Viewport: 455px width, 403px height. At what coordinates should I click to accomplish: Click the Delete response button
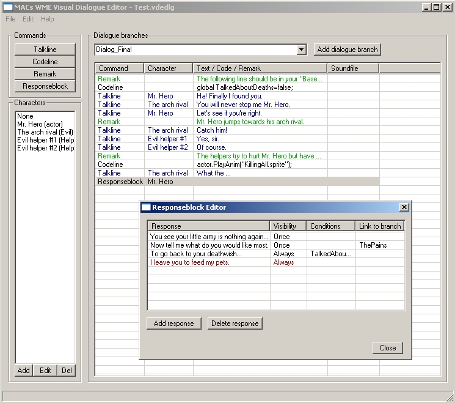pos(235,324)
